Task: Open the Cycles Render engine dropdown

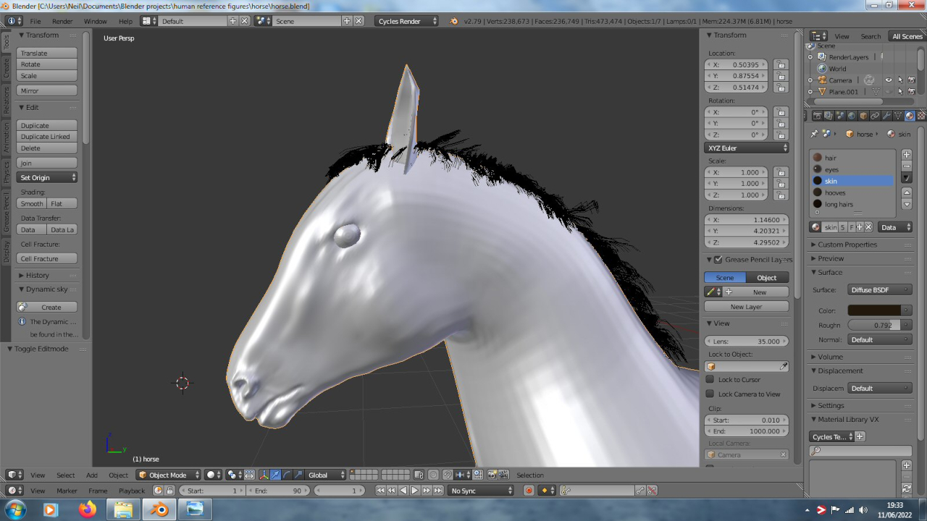Action: 407,21
